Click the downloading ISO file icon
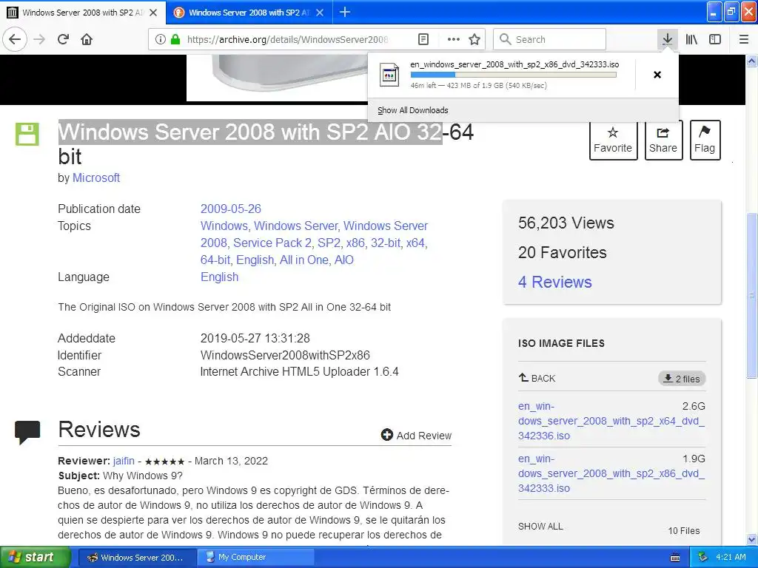 pos(389,75)
